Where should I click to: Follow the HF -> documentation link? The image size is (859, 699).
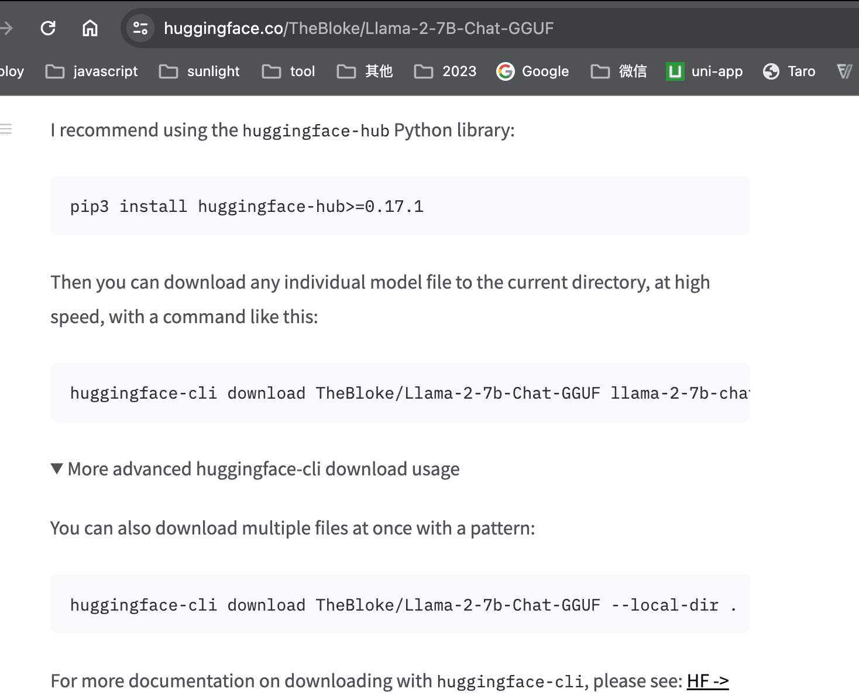click(x=707, y=681)
